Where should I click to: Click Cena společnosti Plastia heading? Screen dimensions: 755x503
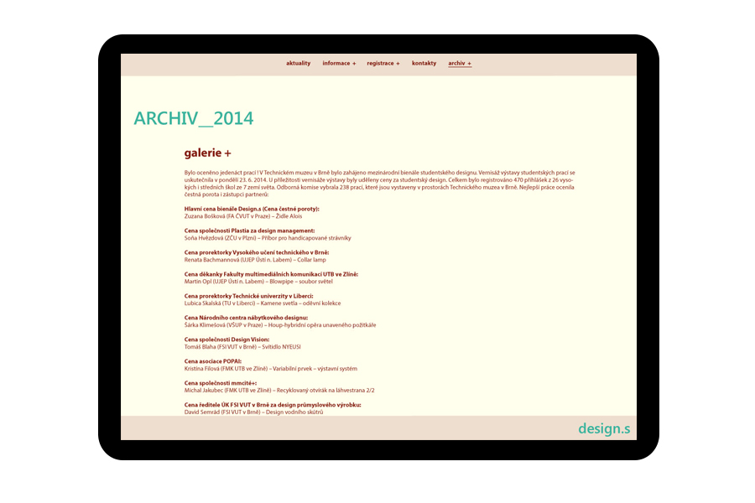(x=249, y=231)
